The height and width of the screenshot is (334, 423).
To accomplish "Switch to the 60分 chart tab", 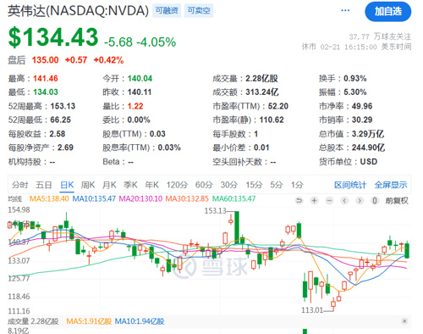I will click(x=204, y=185).
